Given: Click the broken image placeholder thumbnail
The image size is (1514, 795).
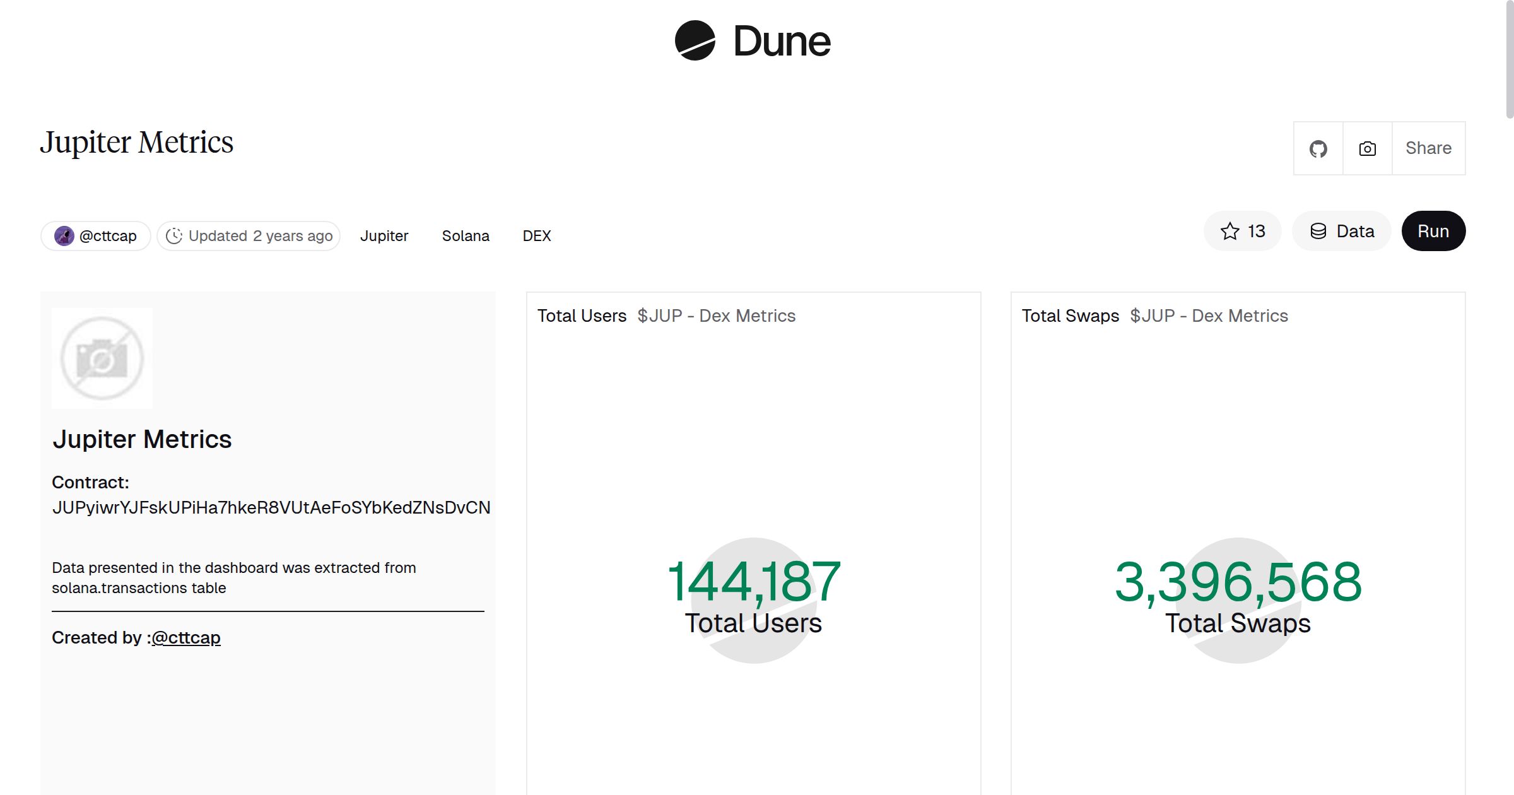Looking at the screenshot, I should pos(101,358).
